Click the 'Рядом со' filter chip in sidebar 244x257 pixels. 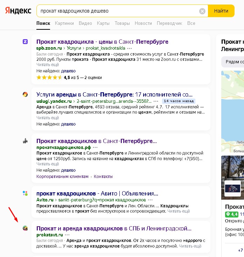(233, 62)
